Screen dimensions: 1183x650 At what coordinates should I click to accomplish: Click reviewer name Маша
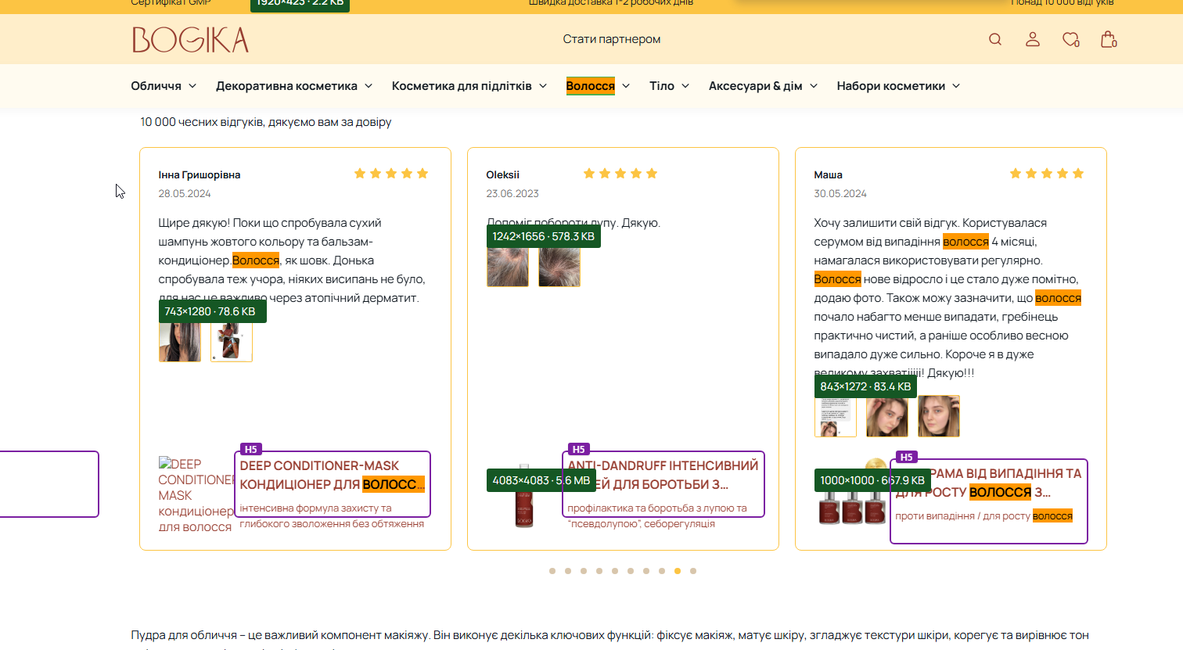[829, 175]
